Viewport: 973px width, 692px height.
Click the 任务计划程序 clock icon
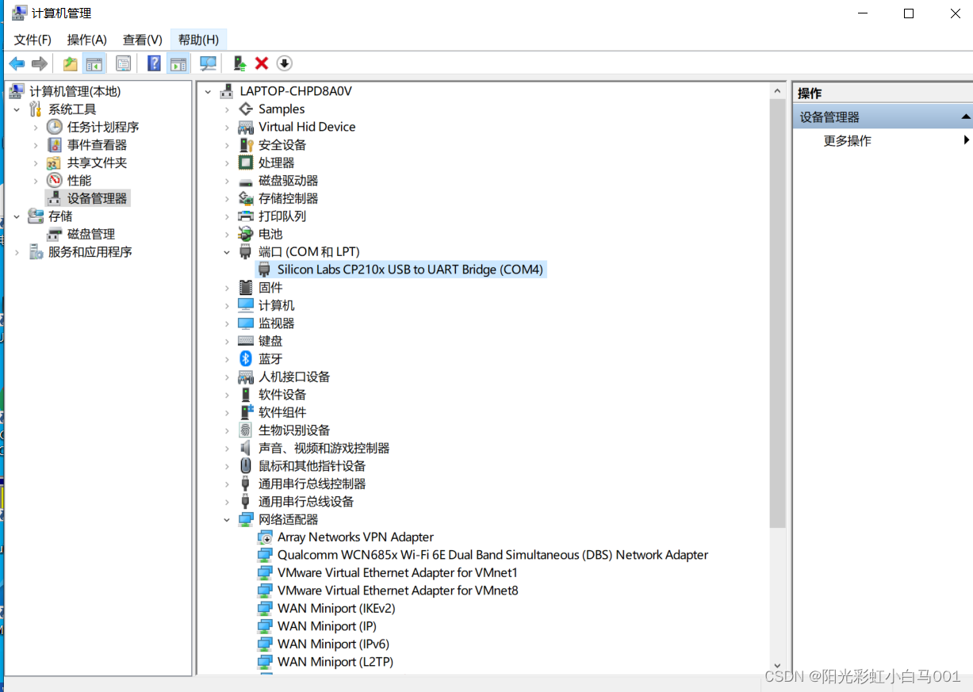pyautogui.click(x=54, y=127)
